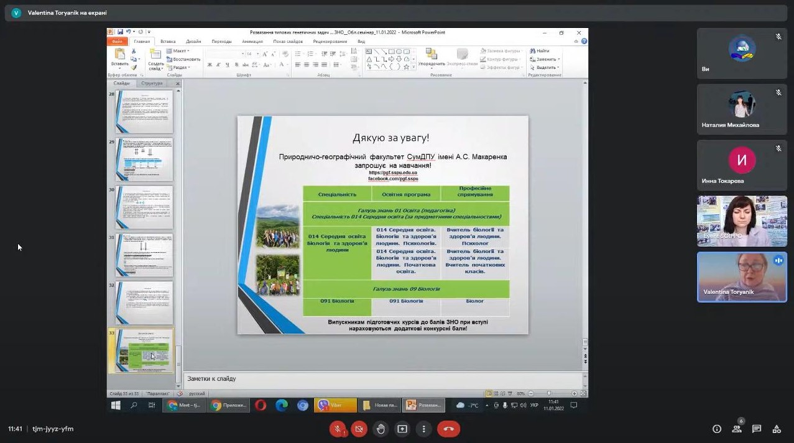Click the Present now screen-share button
794x443 pixels.
click(x=402, y=429)
